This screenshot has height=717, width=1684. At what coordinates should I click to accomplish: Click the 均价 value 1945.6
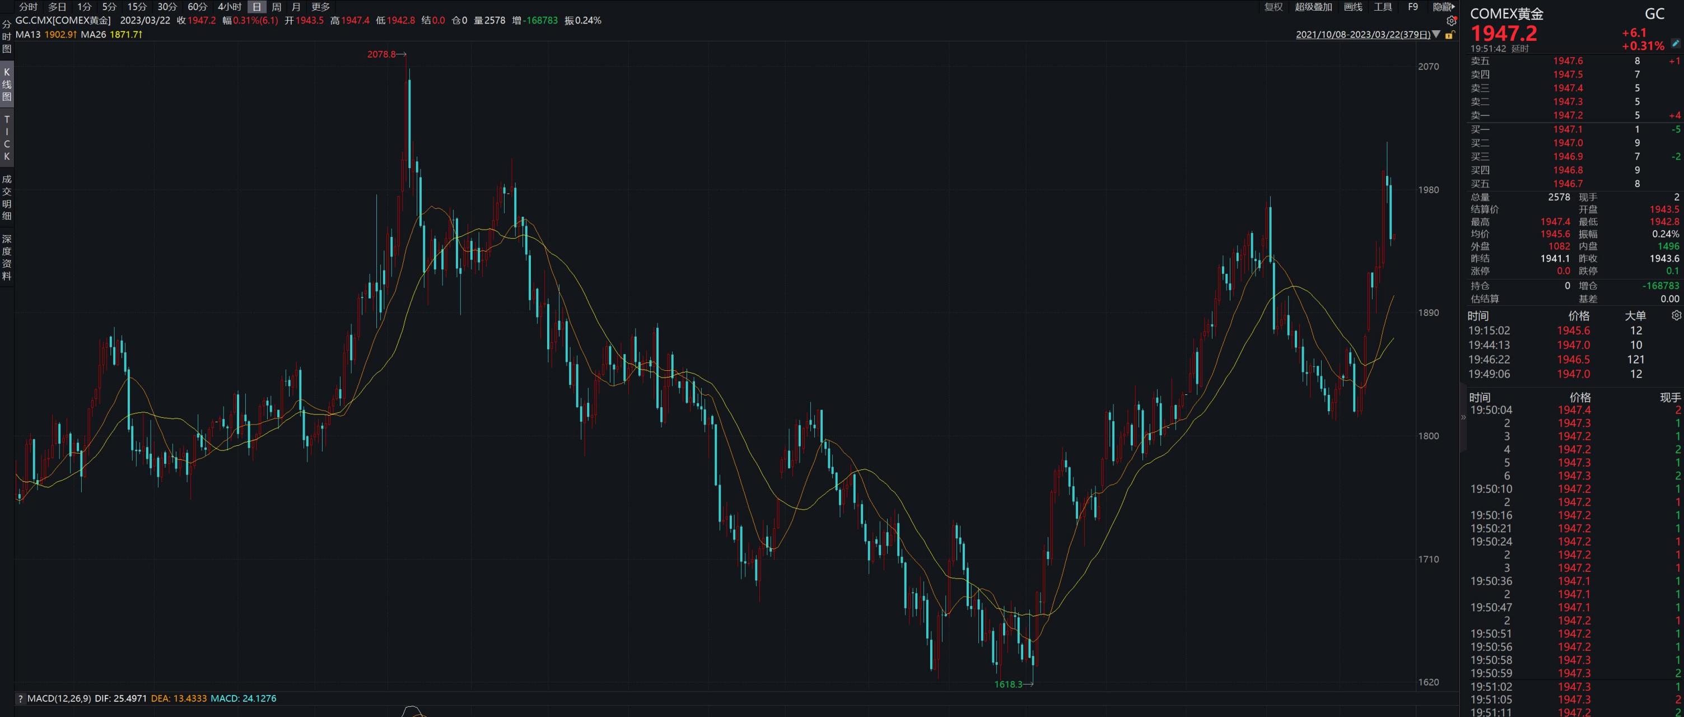click(x=1555, y=234)
